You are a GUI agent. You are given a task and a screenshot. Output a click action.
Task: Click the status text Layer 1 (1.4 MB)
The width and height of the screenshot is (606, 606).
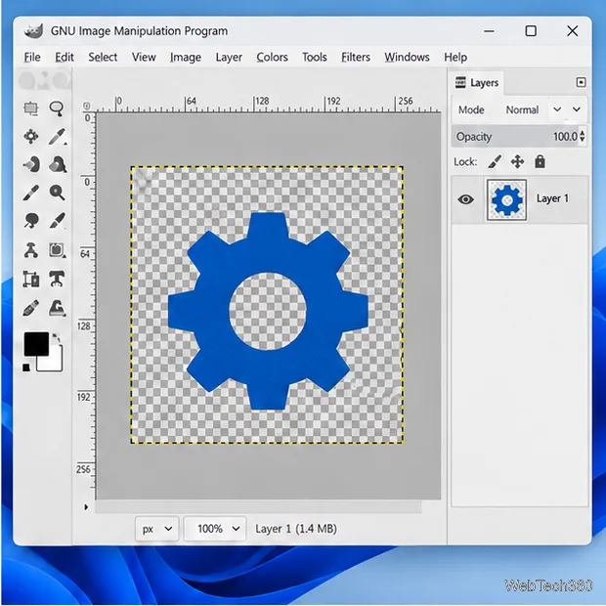coord(296,529)
